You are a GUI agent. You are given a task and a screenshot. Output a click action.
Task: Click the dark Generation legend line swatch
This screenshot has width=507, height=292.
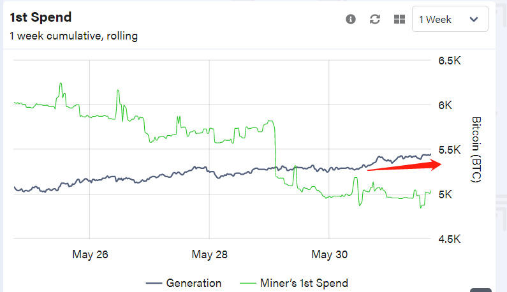(153, 283)
